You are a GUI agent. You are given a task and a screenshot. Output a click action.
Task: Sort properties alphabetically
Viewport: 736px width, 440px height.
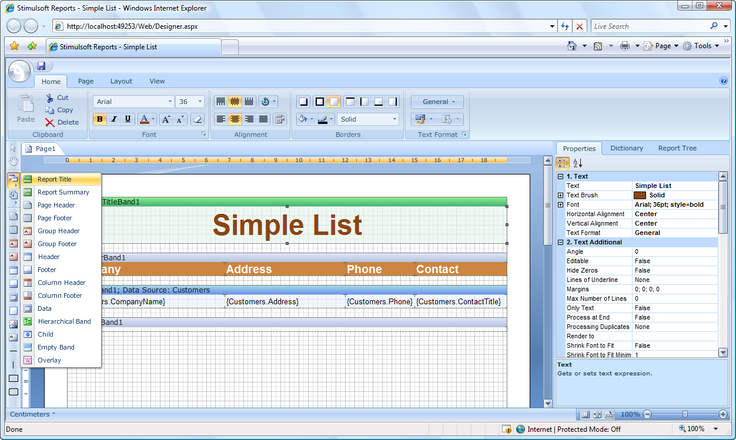pos(578,163)
